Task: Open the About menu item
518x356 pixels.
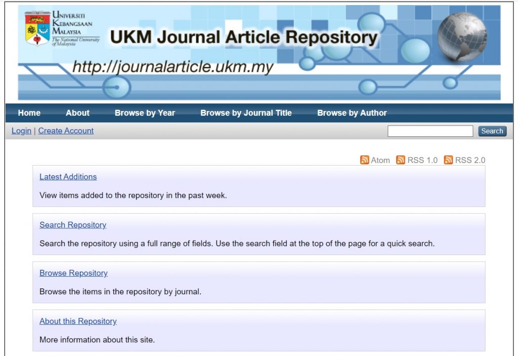Action: point(77,113)
